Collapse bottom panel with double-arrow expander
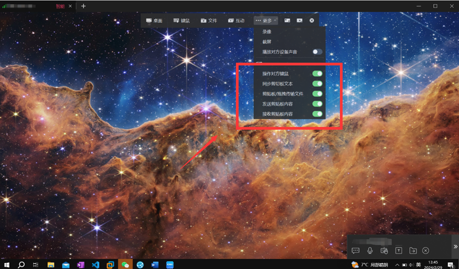Viewport: 459px width, 269px height. coord(455,246)
